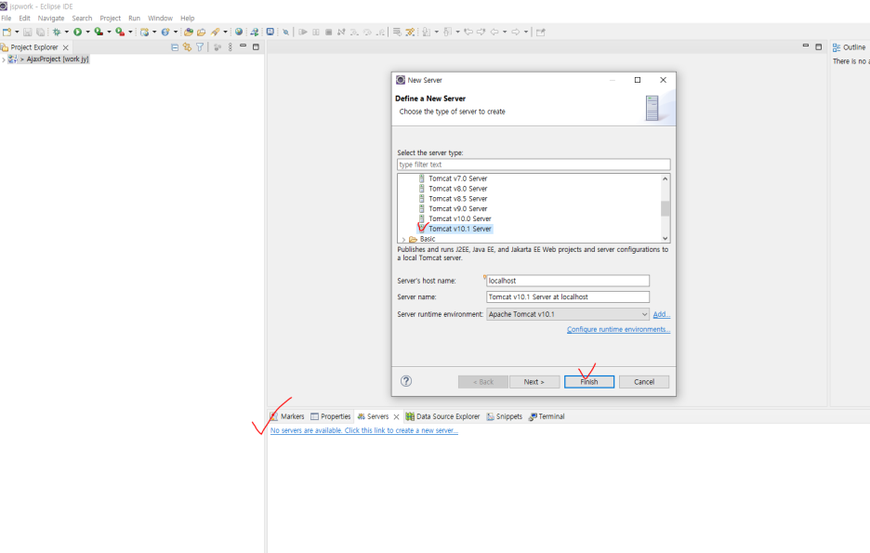Click the Open a Terminal icon
The width and height of the screenshot is (870, 553).
point(270,32)
